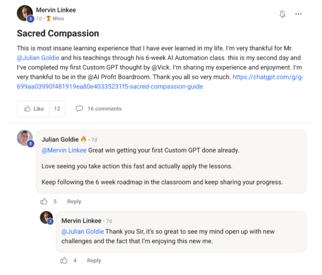Thumbs-up Julian Goldie's comment
The width and height of the screenshot is (322, 275).
tap(44, 202)
